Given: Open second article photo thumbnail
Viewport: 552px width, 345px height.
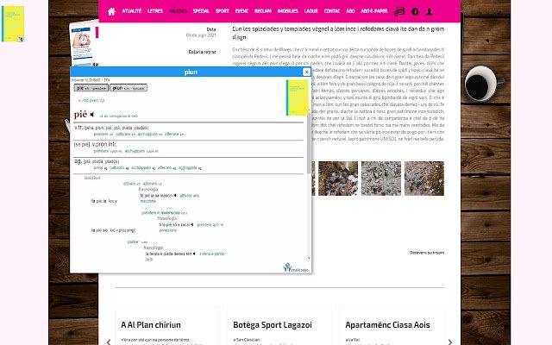Looking at the screenshot, I should 338,179.
